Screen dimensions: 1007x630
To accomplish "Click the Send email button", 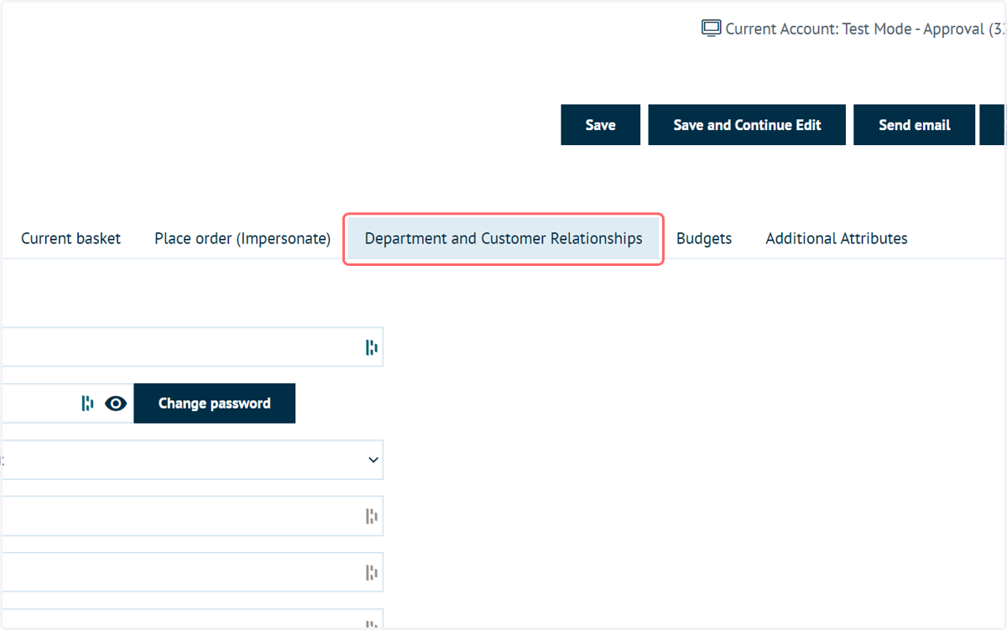I will pyautogui.click(x=915, y=125).
